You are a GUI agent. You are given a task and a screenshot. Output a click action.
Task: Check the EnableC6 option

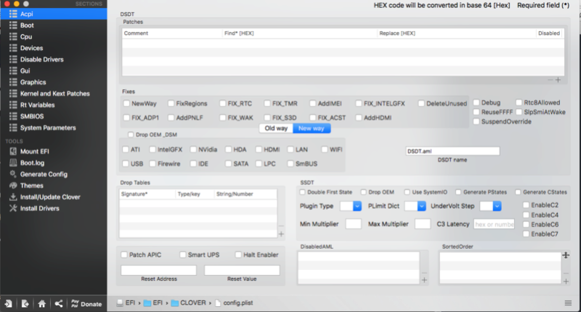click(526, 224)
